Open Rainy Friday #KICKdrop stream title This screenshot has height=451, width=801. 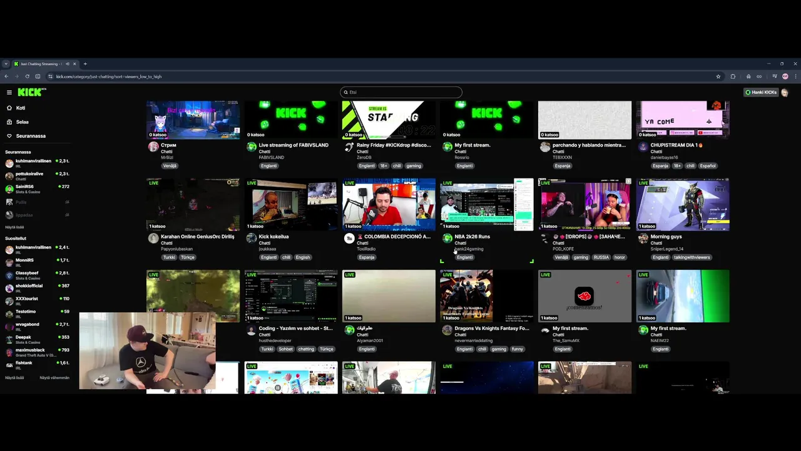(x=394, y=145)
